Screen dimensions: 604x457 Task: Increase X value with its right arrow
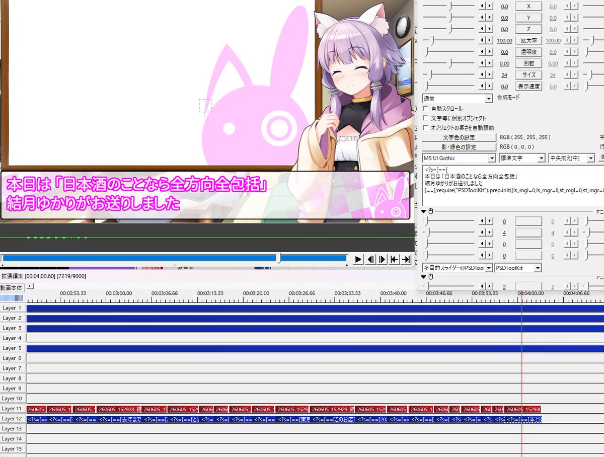tap(490, 6)
